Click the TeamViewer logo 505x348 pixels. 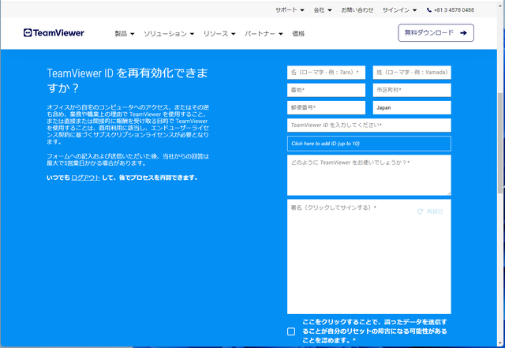click(54, 33)
